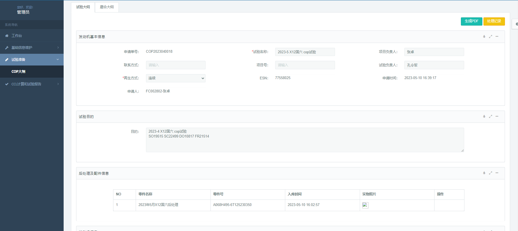Open the CCL计算和试验报告 menu item
The height and width of the screenshot is (231, 518).
point(32,84)
